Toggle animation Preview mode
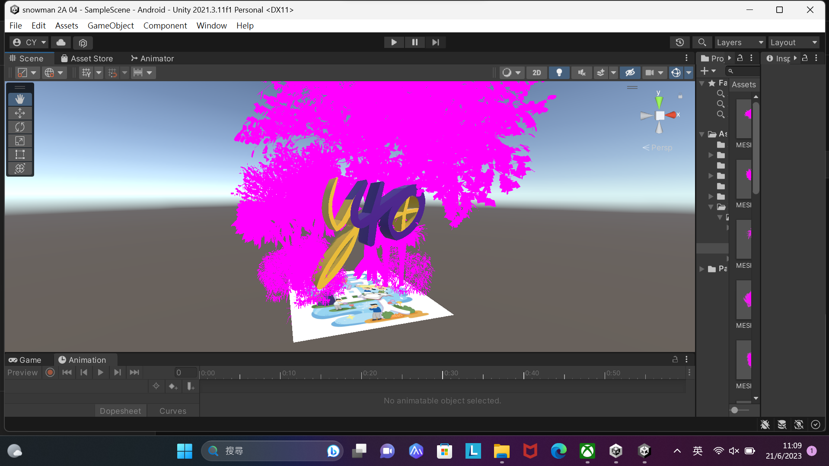Image resolution: width=829 pixels, height=466 pixels. (x=22, y=373)
